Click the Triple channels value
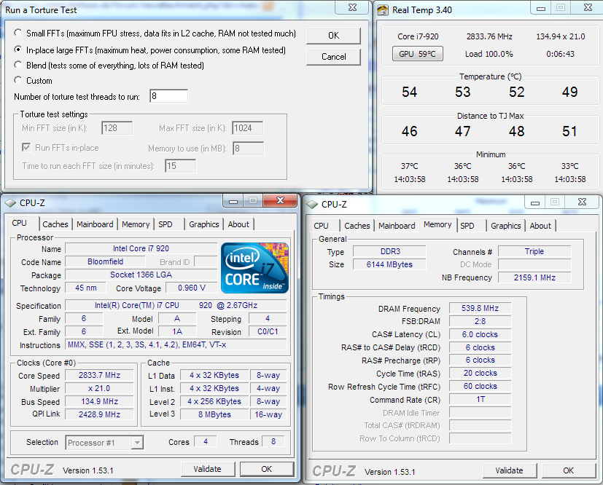This screenshot has height=485, width=603. coord(534,251)
